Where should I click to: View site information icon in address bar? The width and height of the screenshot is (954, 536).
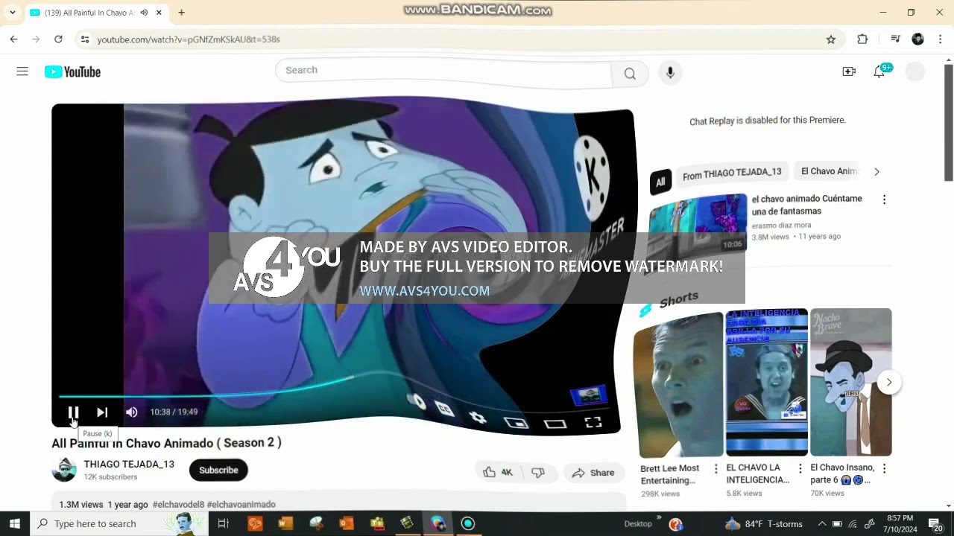pos(85,39)
